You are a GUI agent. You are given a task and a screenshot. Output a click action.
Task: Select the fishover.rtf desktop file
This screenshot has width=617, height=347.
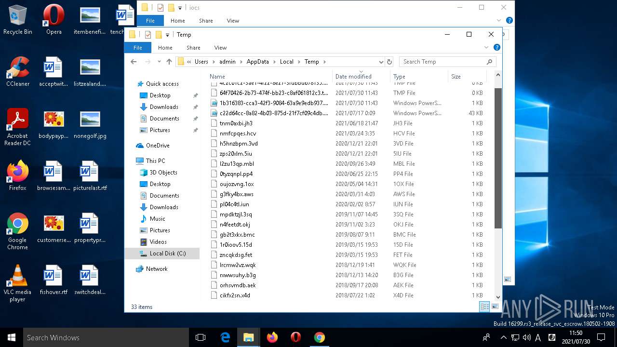point(53,280)
